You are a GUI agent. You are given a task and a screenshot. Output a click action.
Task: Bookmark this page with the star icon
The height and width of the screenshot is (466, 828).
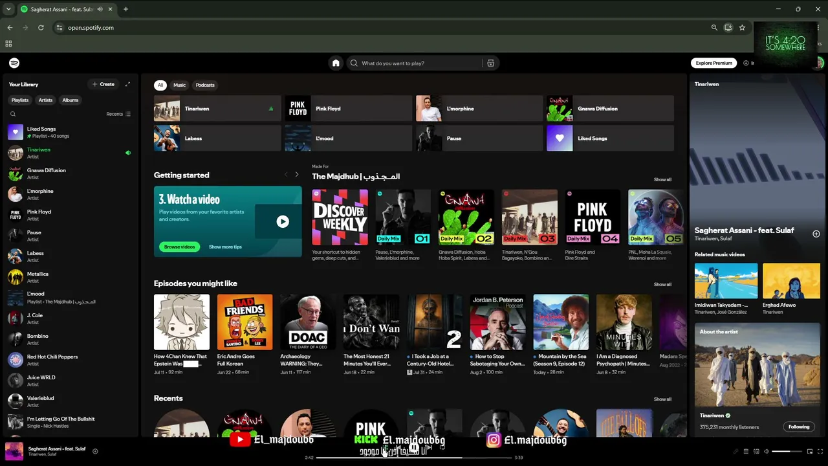742,28
